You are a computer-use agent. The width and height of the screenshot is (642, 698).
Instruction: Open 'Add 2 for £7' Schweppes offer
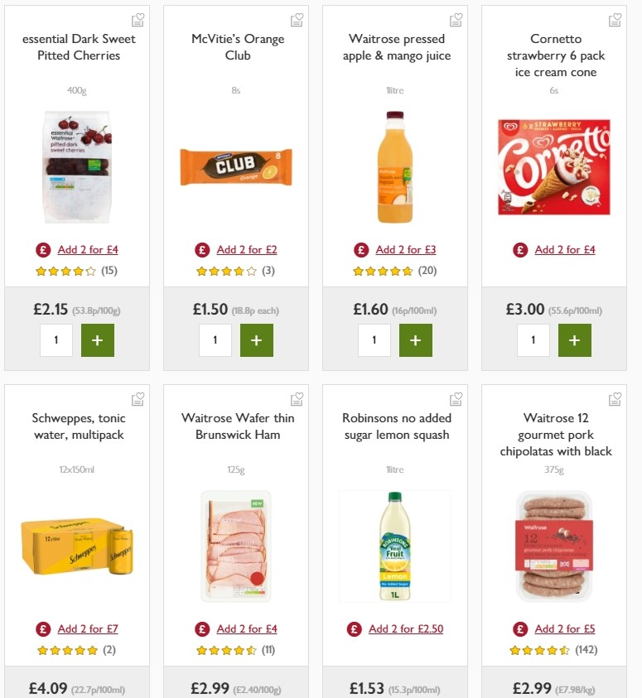click(88, 628)
